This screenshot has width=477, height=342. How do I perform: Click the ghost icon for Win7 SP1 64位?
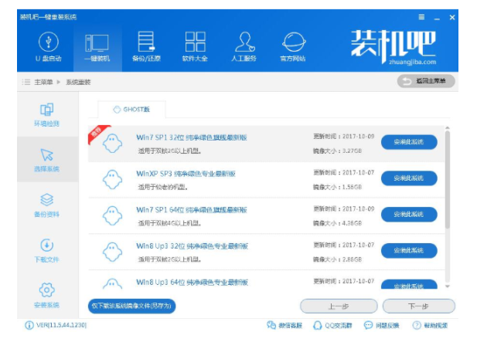(112, 215)
